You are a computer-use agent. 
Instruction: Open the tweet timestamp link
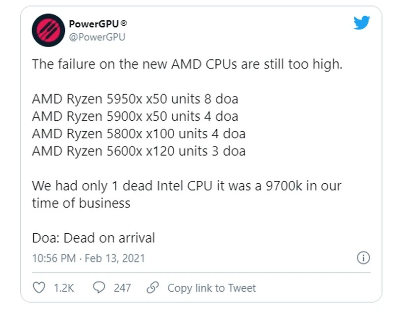(87, 258)
